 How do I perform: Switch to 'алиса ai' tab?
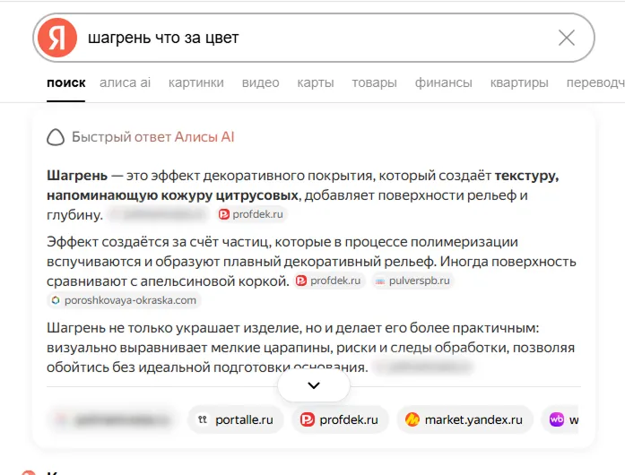[126, 82]
